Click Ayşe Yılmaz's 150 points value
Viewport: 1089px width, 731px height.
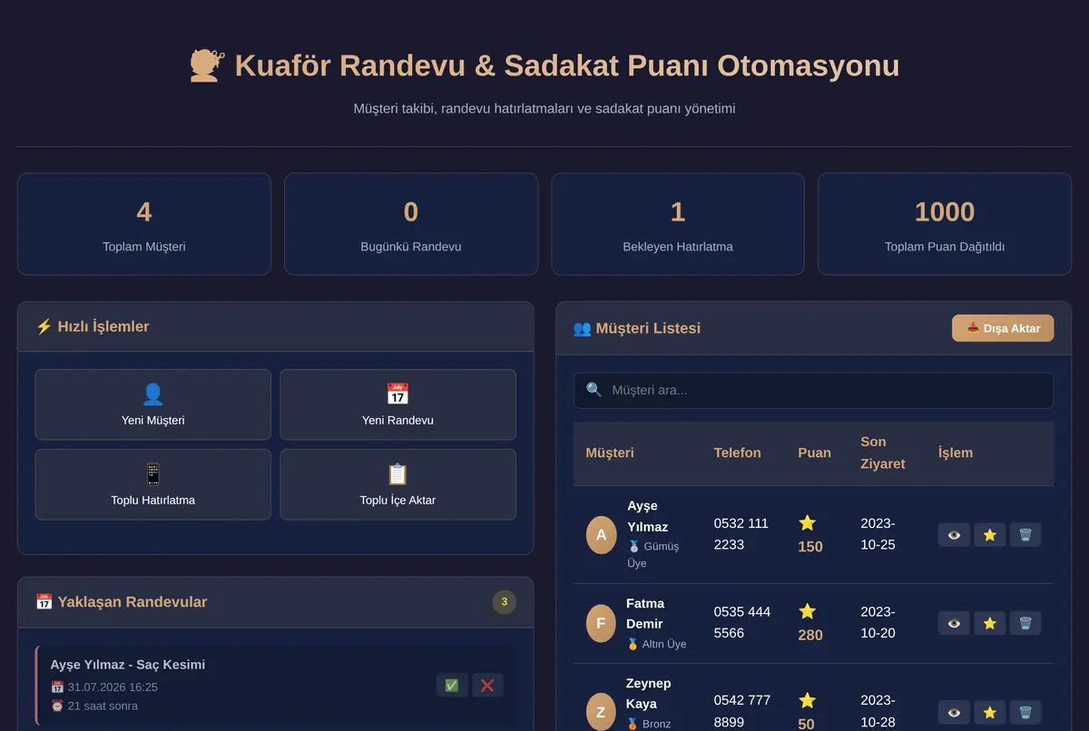tap(810, 546)
